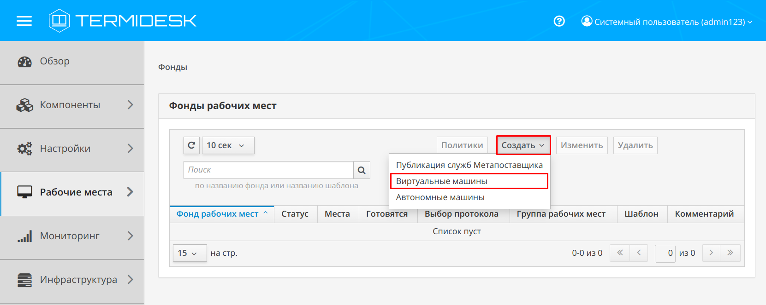Go to the last page arrow

click(730, 253)
